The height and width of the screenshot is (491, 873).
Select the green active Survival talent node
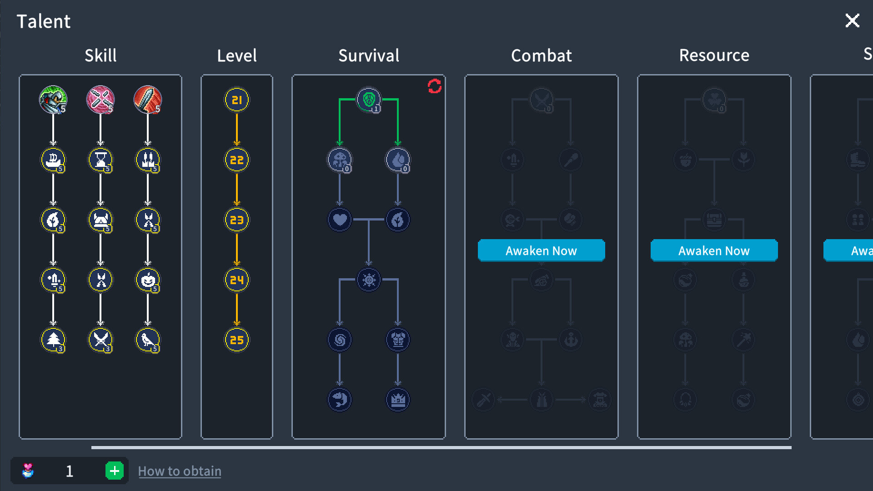click(x=369, y=100)
